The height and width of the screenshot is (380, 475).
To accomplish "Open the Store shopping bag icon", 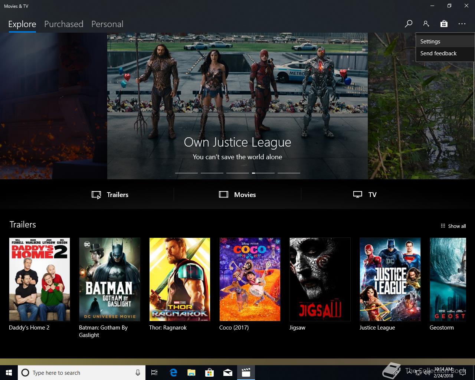I will (x=444, y=24).
